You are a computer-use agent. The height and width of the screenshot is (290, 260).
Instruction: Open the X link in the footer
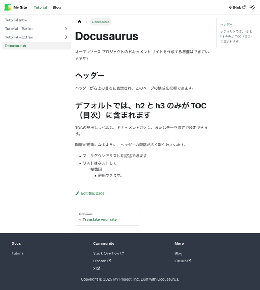point(96,269)
